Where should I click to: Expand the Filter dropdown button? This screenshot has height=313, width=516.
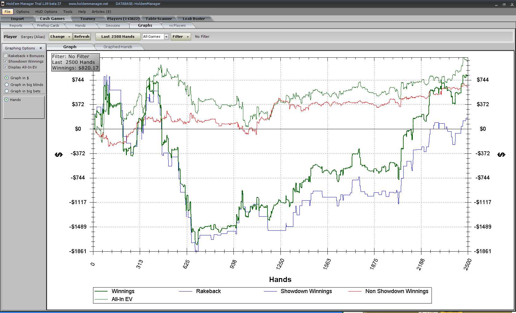181,37
